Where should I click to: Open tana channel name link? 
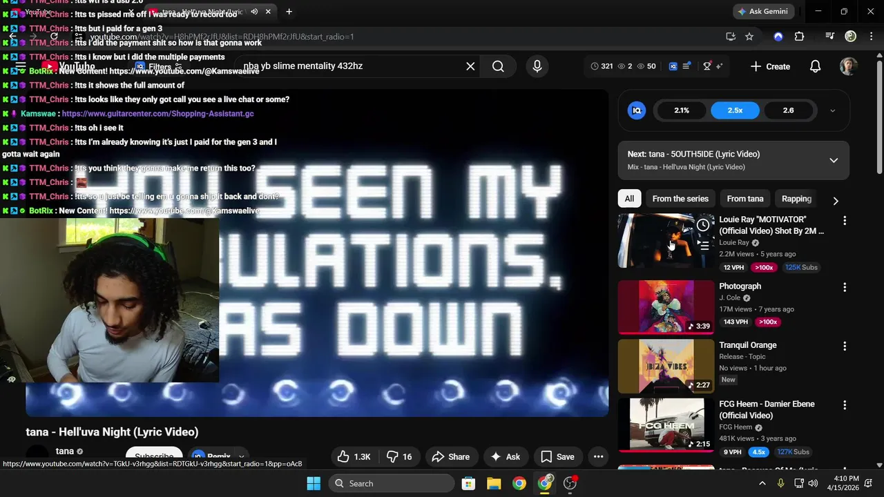coord(65,451)
